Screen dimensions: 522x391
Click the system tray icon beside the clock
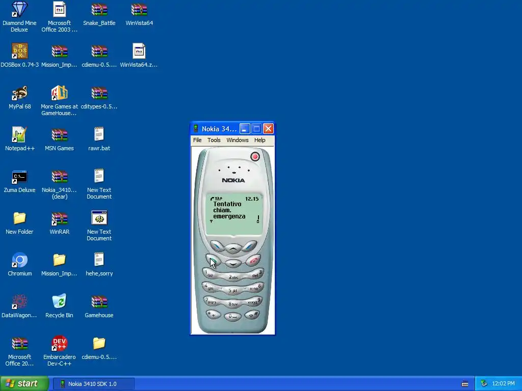pos(484,384)
